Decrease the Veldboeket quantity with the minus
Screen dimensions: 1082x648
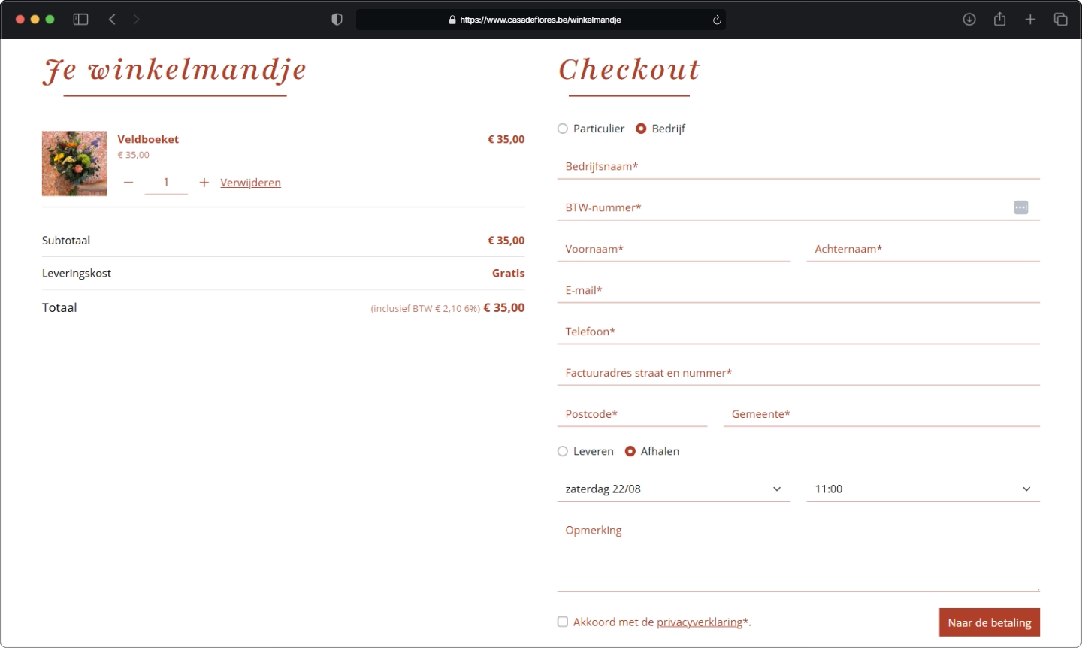(x=128, y=183)
